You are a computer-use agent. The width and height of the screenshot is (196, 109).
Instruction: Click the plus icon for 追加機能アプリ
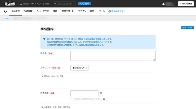[x=109, y=11]
